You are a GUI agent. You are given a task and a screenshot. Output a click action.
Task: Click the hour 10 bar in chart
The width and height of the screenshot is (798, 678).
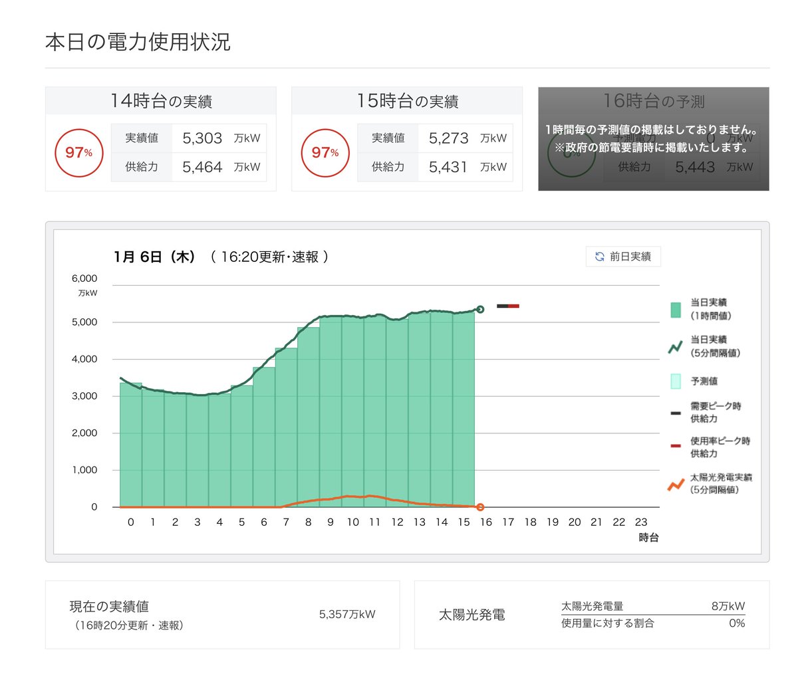(353, 412)
